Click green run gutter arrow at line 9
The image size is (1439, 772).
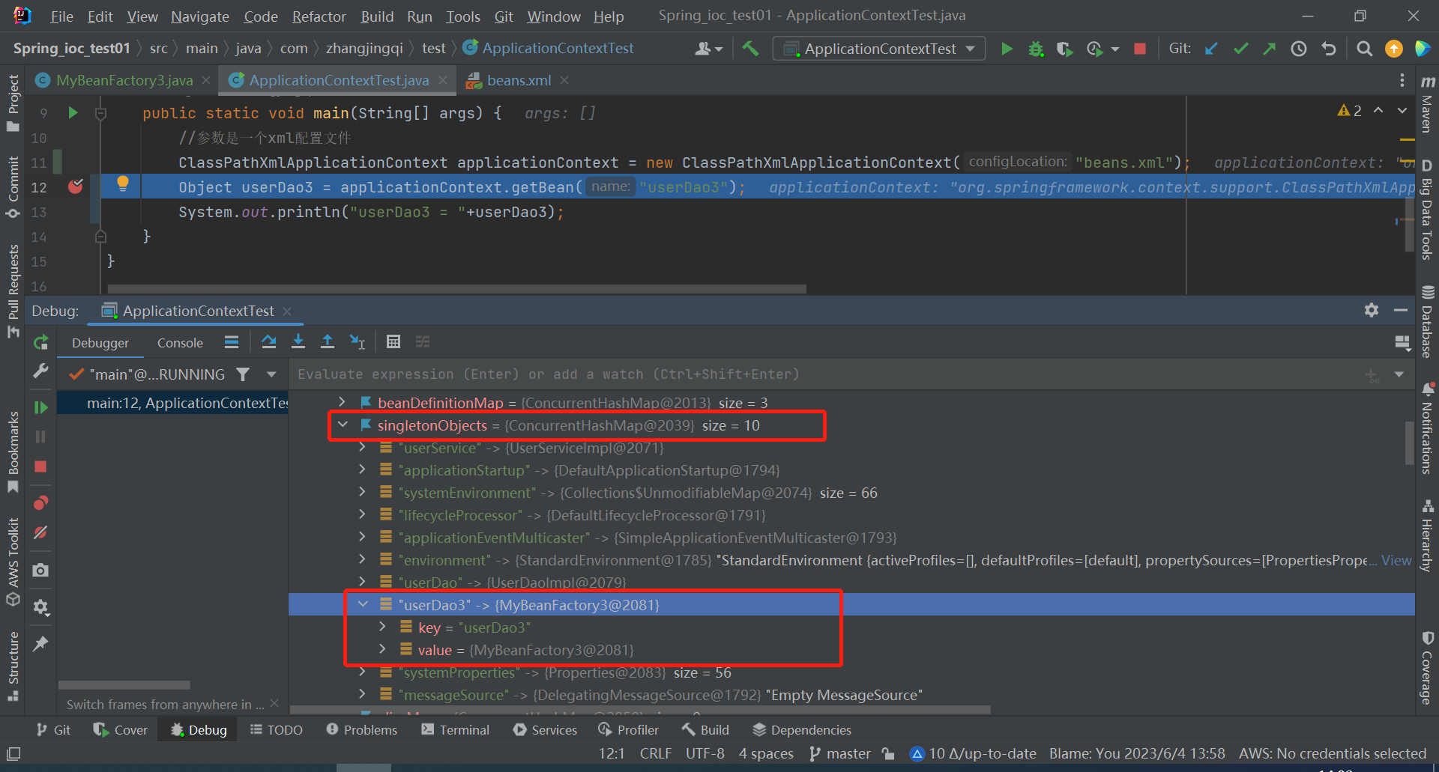[x=73, y=113]
